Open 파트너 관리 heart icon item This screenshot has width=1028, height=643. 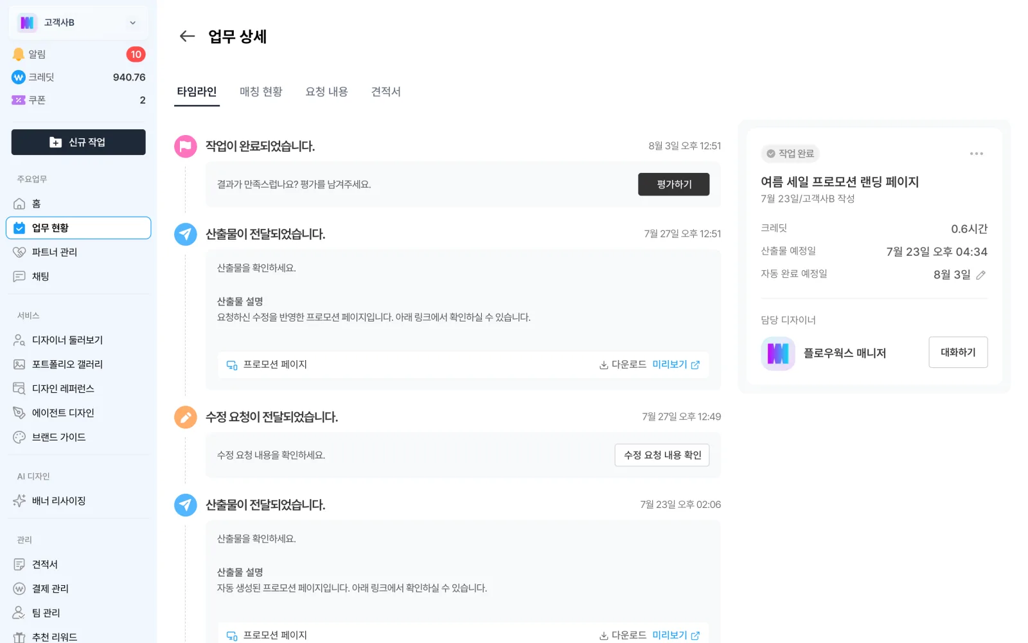click(x=78, y=252)
